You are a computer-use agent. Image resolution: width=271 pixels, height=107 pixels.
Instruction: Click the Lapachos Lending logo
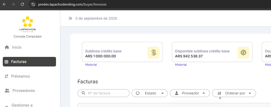pyautogui.click(x=28, y=24)
